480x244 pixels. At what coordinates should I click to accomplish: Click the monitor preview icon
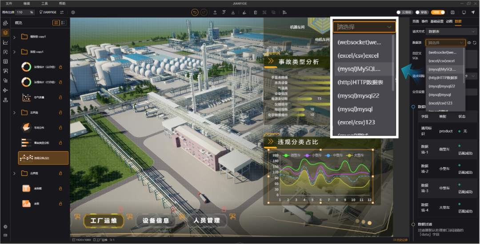point(464,12)
